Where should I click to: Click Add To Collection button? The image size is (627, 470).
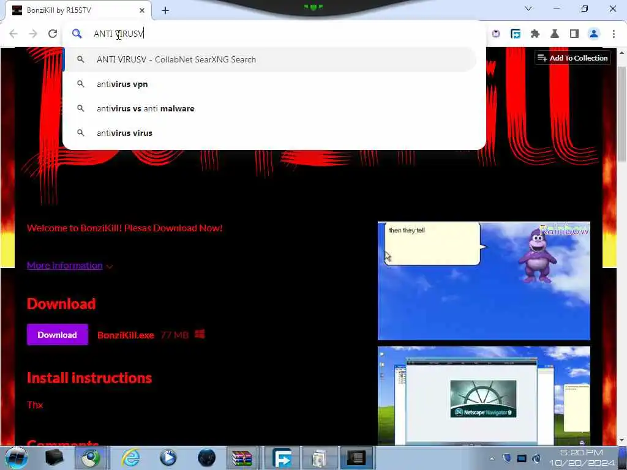(573, 58)
